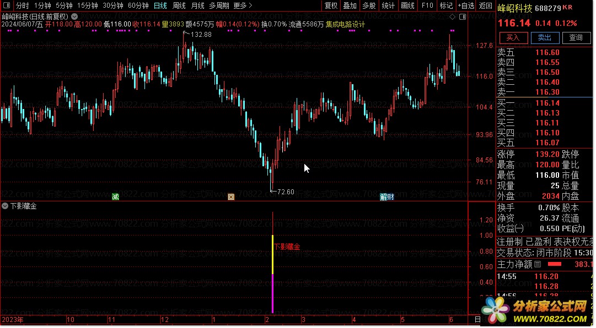Click the green 减 marker icon

[x=116, y=197]
